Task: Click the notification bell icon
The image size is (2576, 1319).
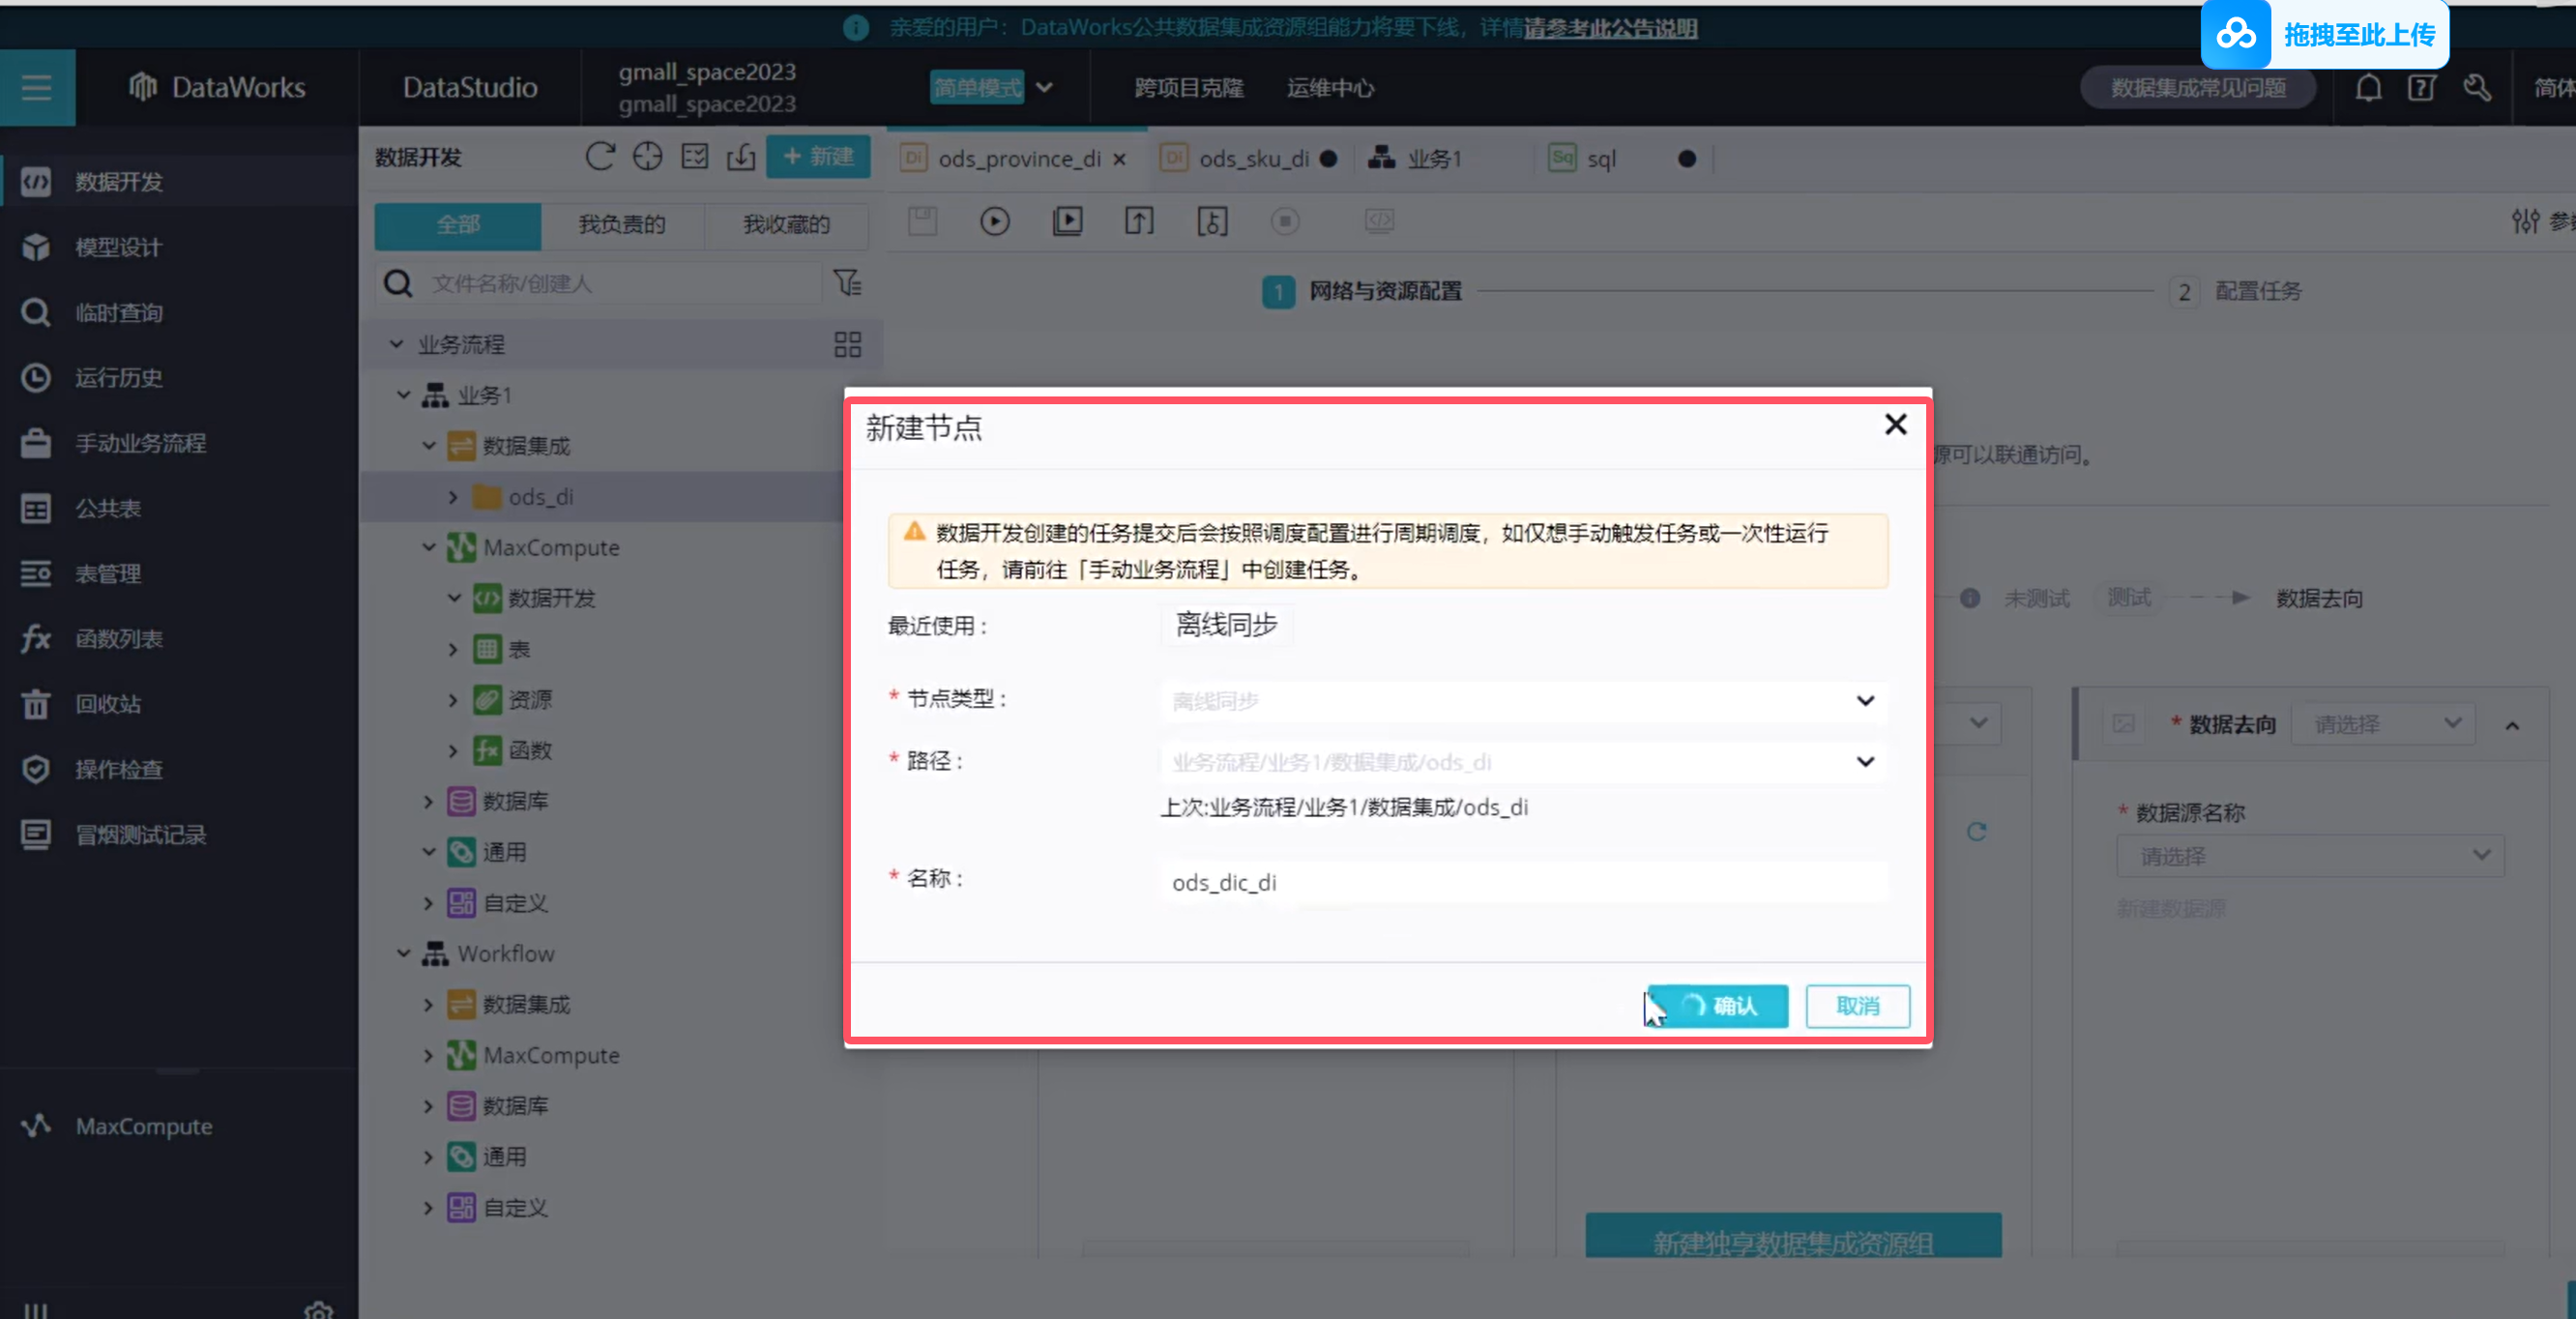Action: pyautogui.click(x=2367, y=88)
